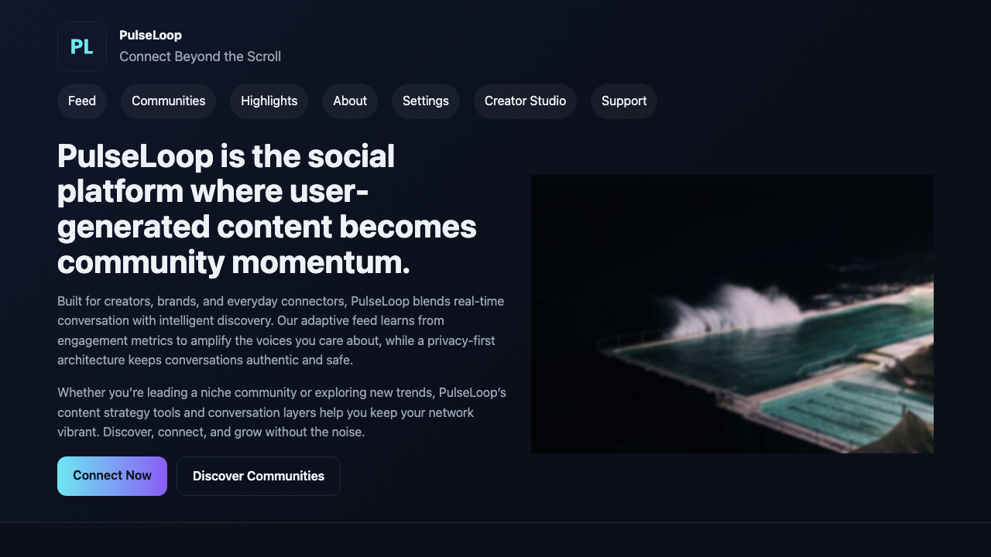Click the tagline Connect Beyond the Scroll

coord(200,56)
